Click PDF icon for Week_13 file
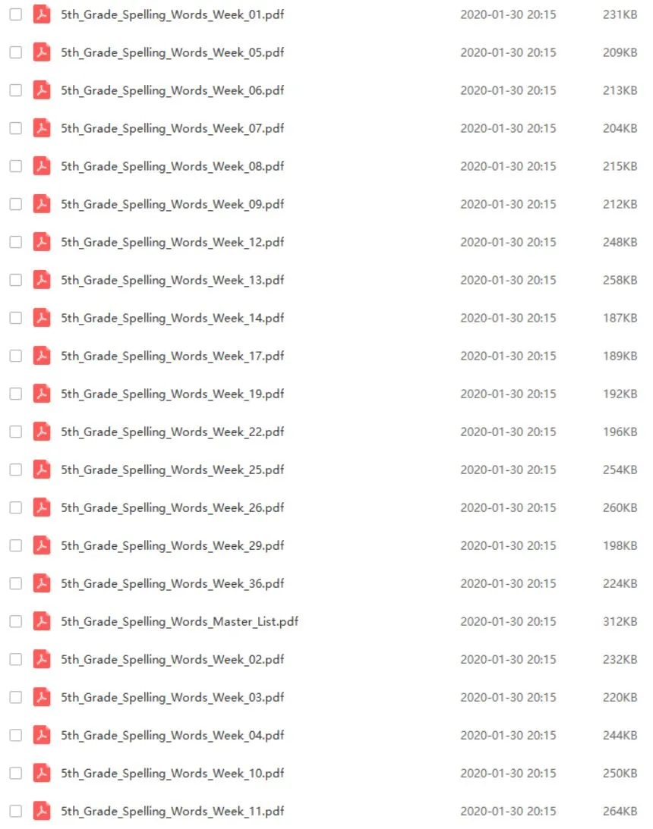The height and width of the screenshot is (829, 653). (42, 280)
